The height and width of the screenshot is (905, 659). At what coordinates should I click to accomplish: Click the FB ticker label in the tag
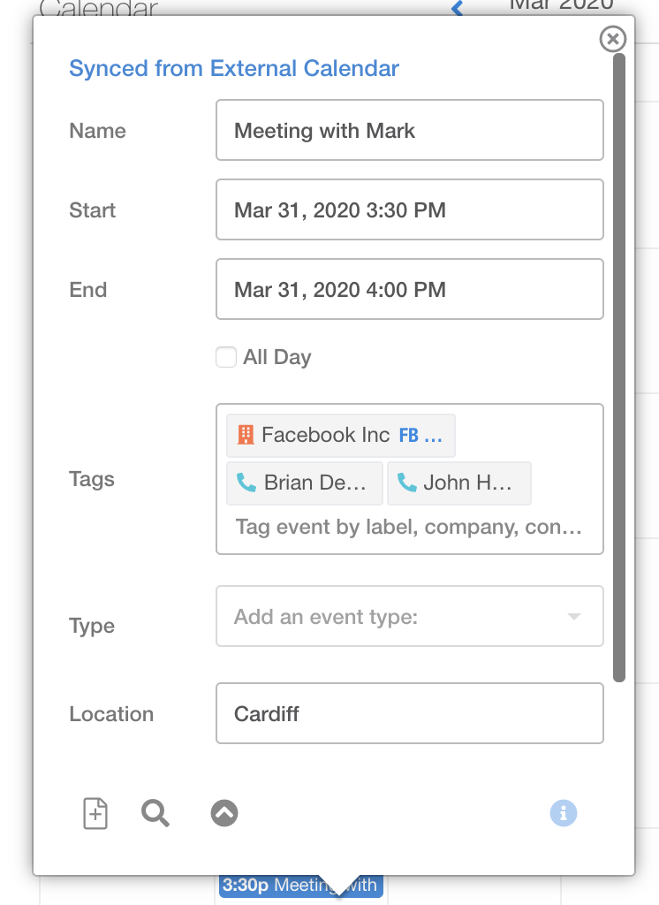tap(408, 435)
